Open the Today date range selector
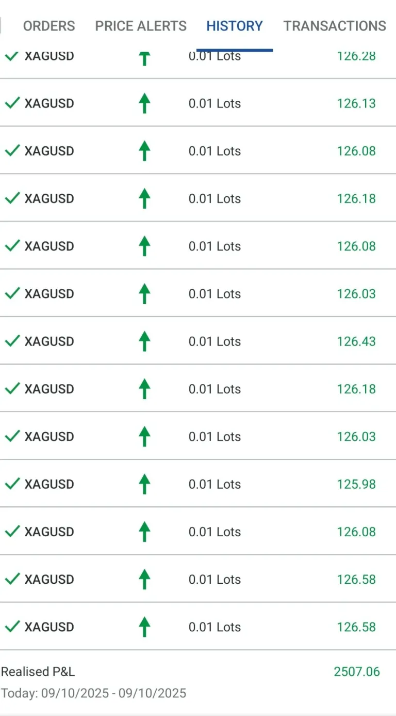 (x=93, y=693)
